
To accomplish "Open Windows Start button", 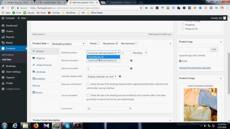I will coord(4,126).
